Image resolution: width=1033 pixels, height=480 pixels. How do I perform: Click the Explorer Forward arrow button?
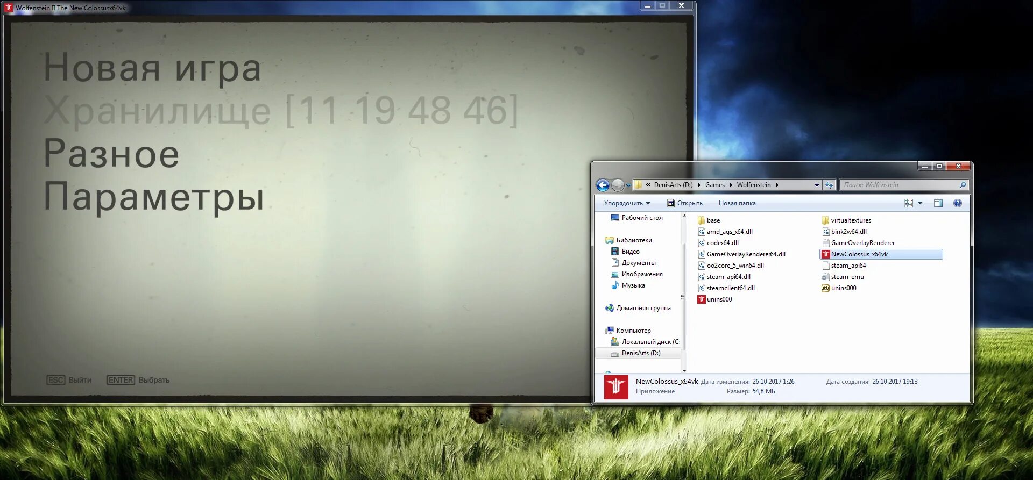618,185
